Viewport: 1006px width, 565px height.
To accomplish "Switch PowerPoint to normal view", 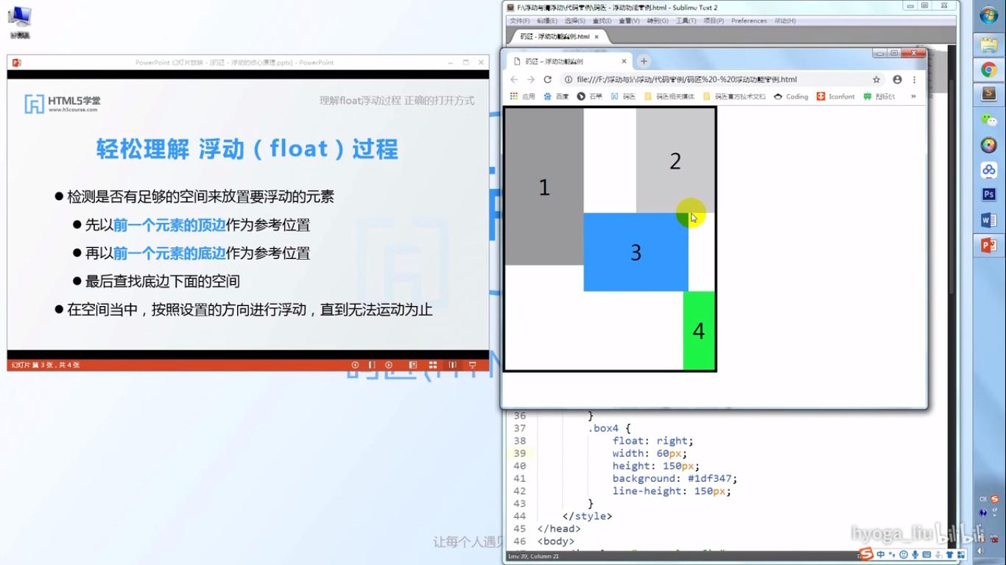I will point(413,365).
